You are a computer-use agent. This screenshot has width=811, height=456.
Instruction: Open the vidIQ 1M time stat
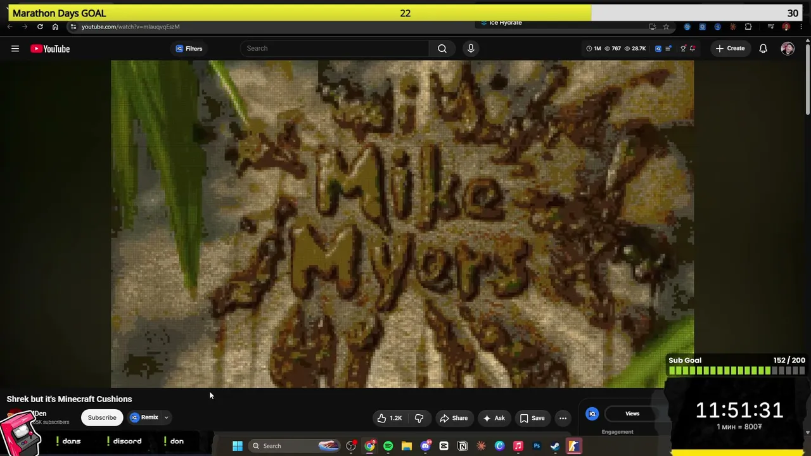[594, 49]
